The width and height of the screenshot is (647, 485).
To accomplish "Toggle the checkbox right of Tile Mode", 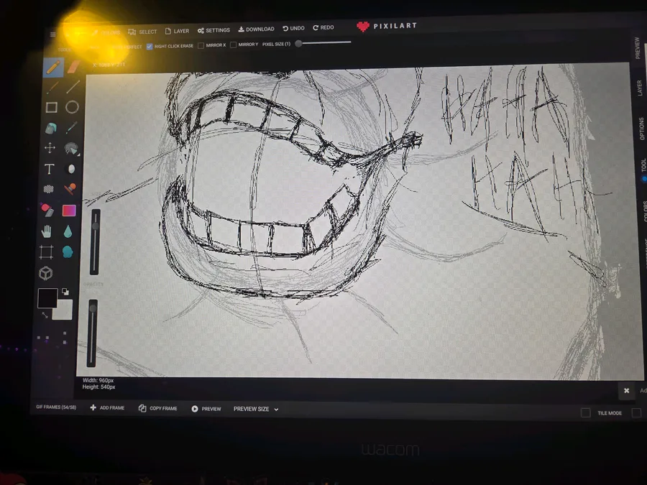I will click(637, 412).
